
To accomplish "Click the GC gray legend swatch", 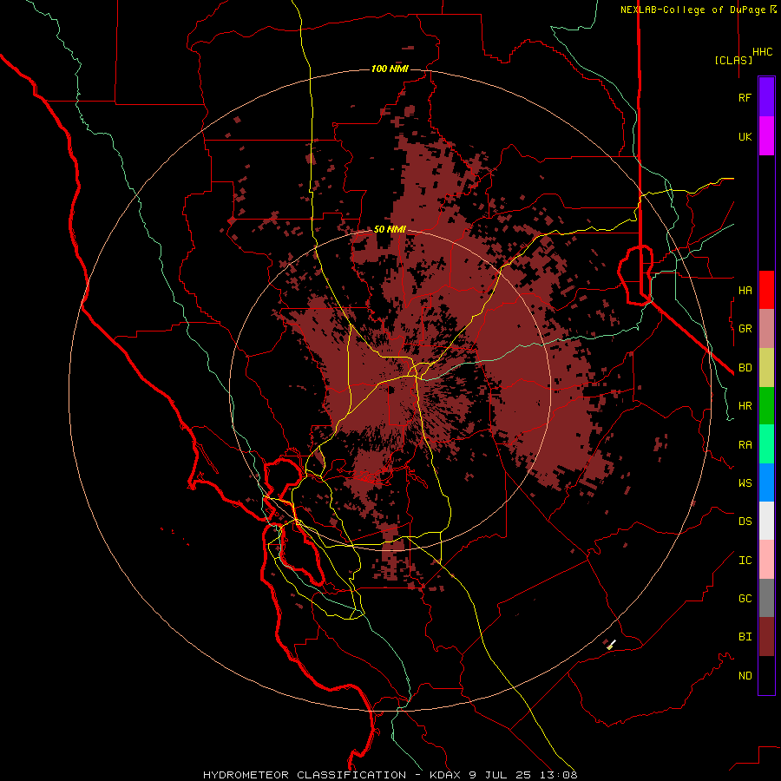I will 766,598.
